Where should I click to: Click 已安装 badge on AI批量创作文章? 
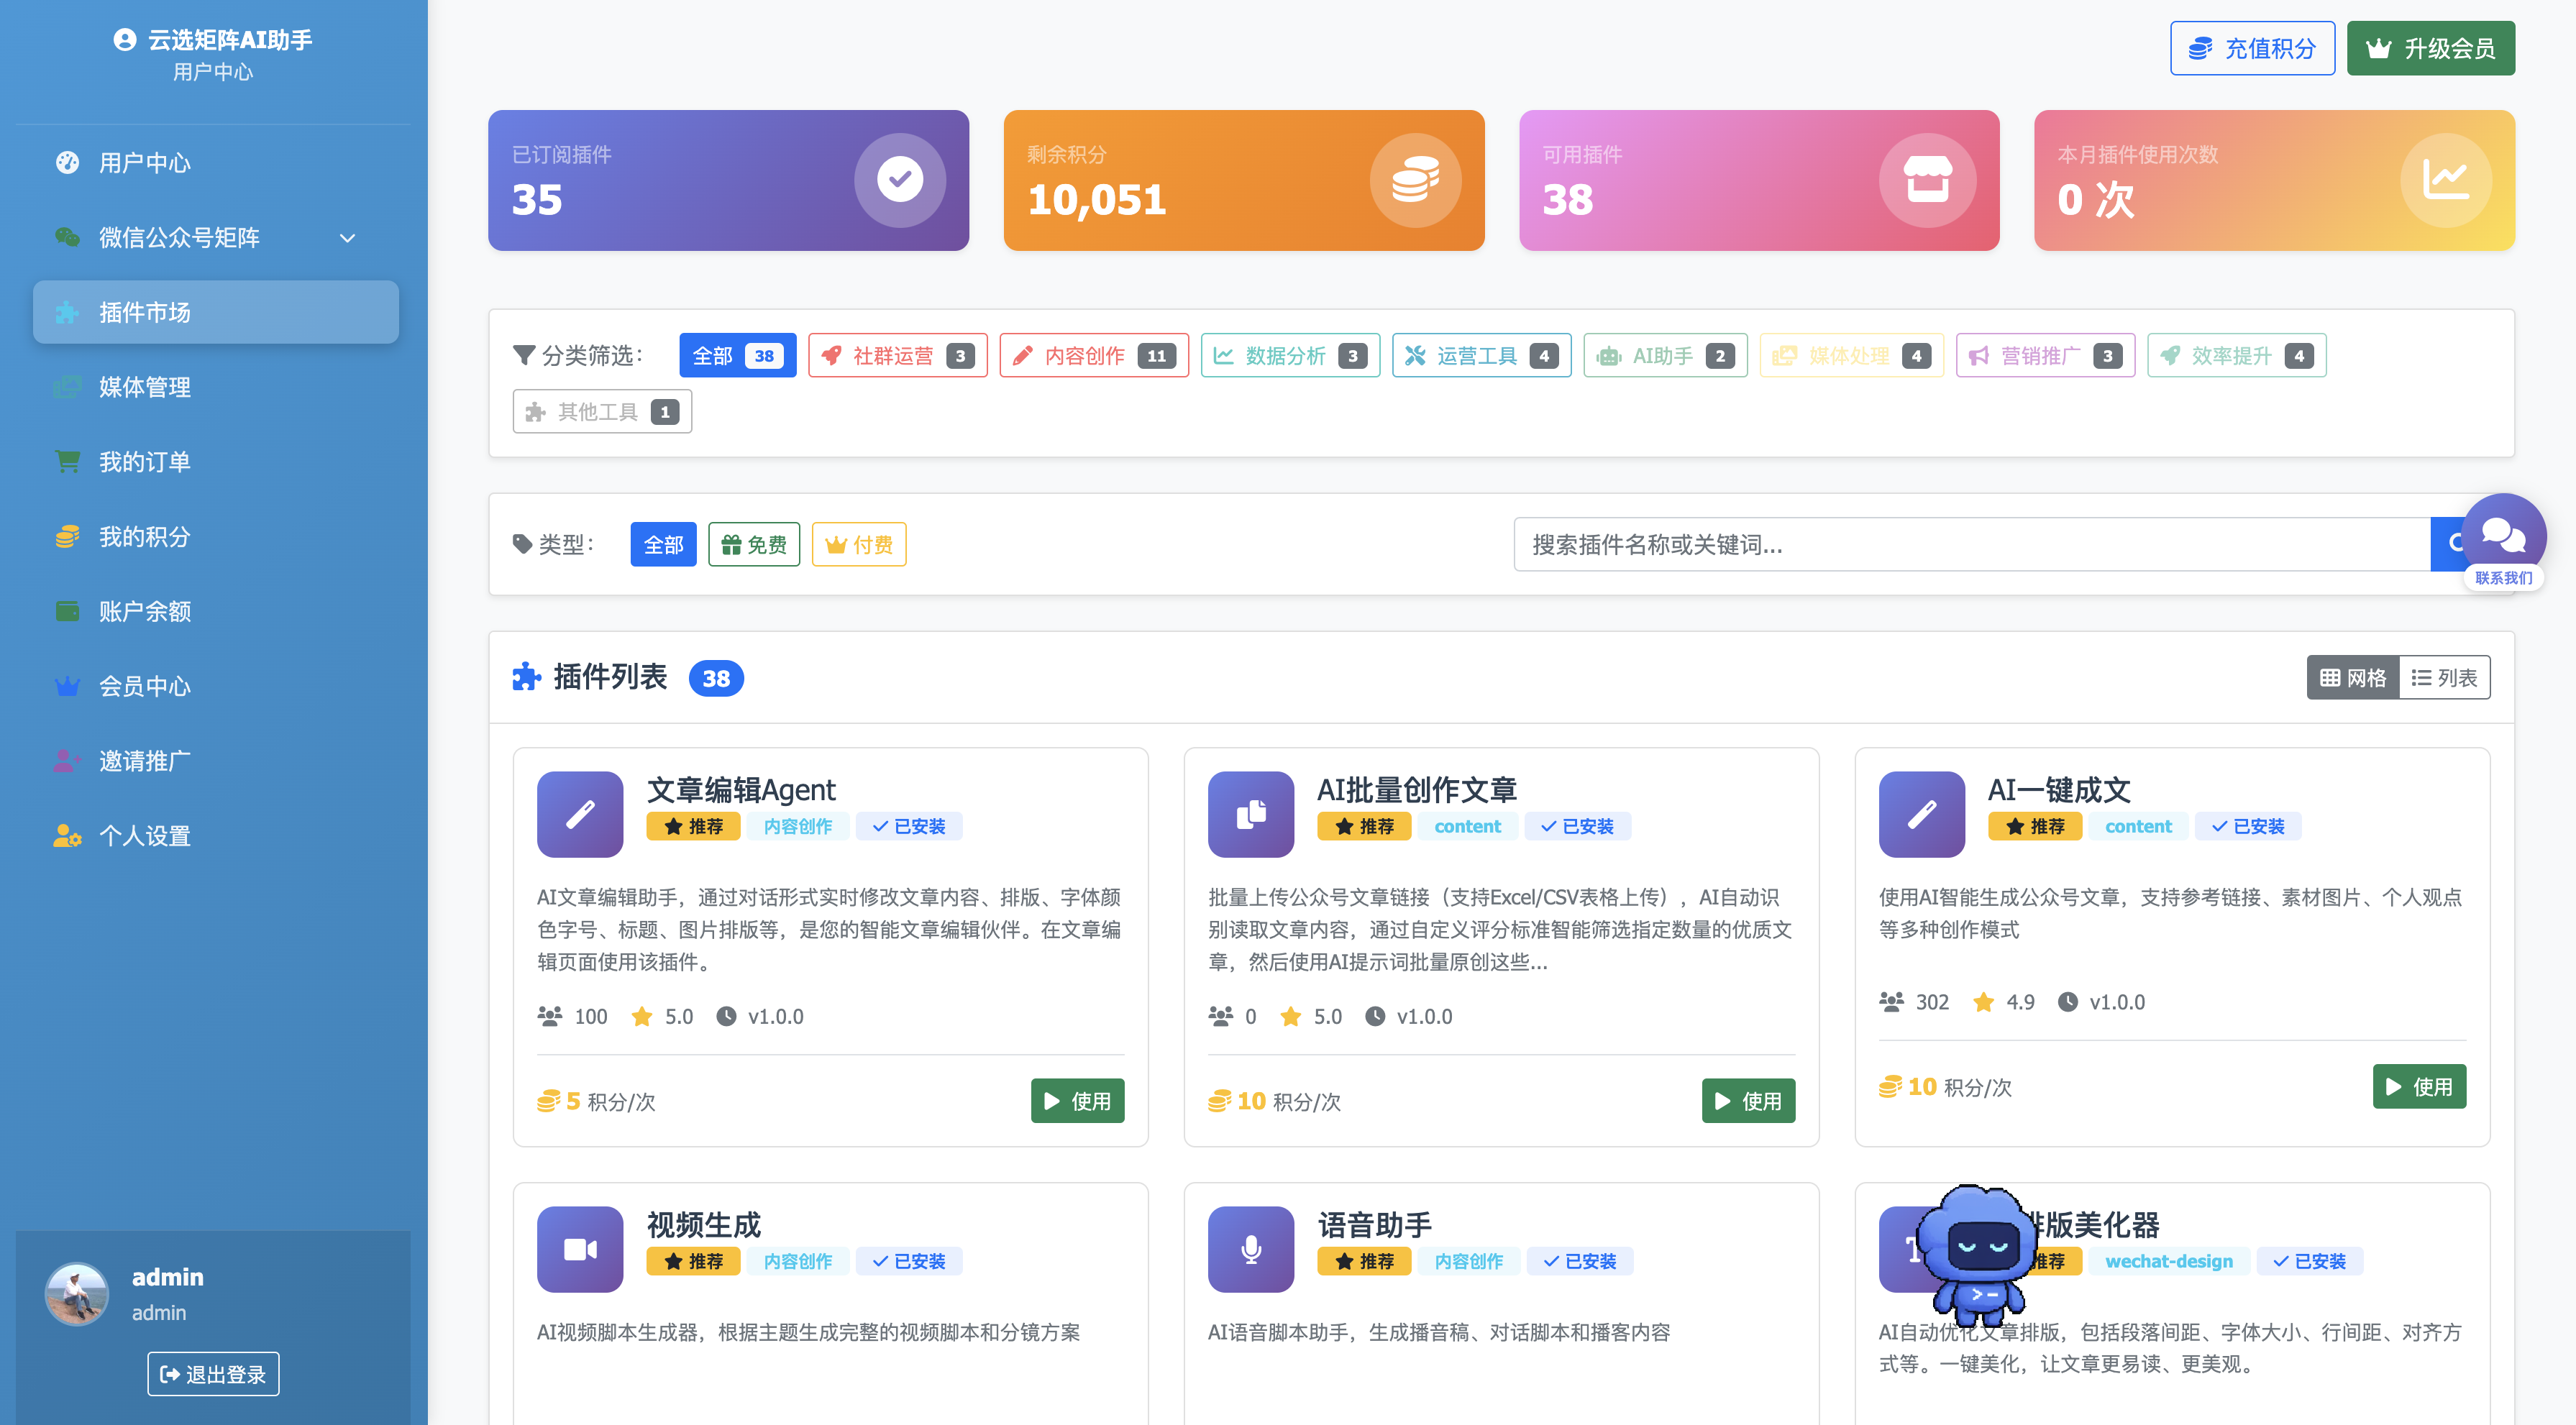coord(1577,826)
